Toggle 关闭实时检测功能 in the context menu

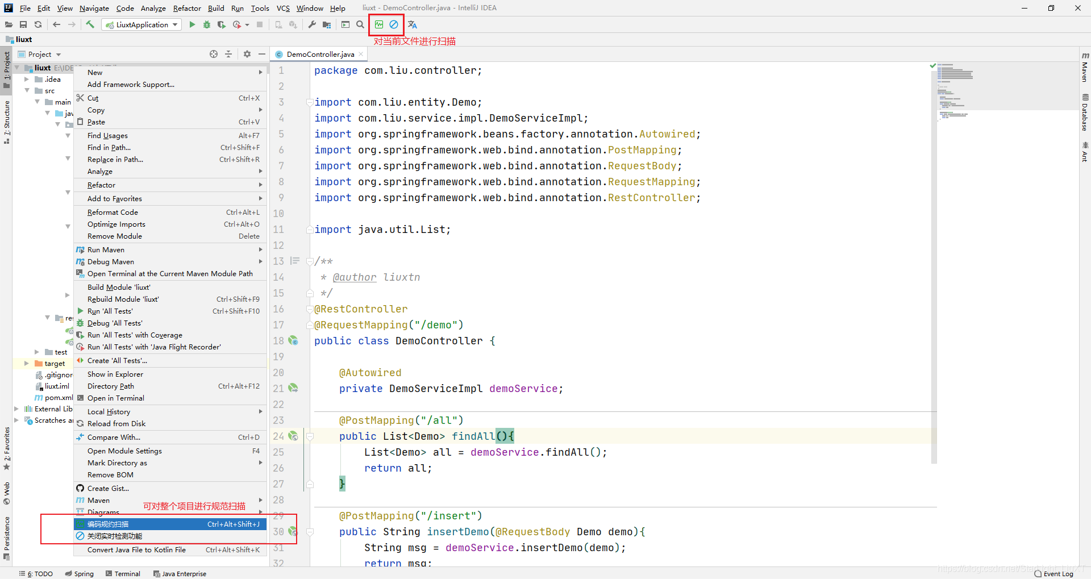point(170,536)
